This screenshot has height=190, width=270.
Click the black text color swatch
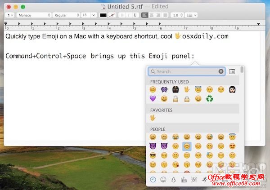tap(103, 15)
